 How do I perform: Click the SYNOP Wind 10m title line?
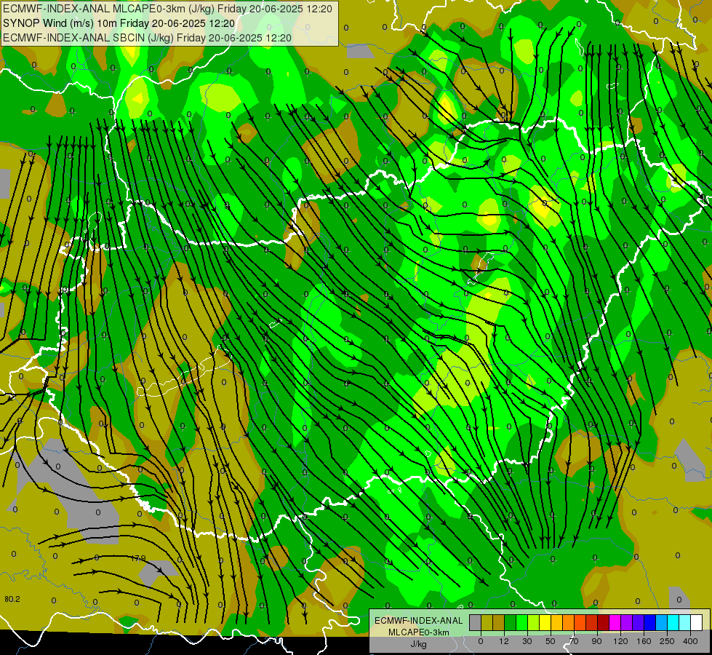119,23
